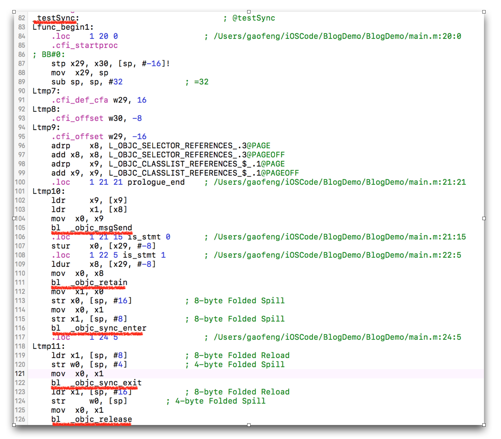Place cursor on _objc_sync_enter
Screen dimensions: 501x439
pos(108,328)
